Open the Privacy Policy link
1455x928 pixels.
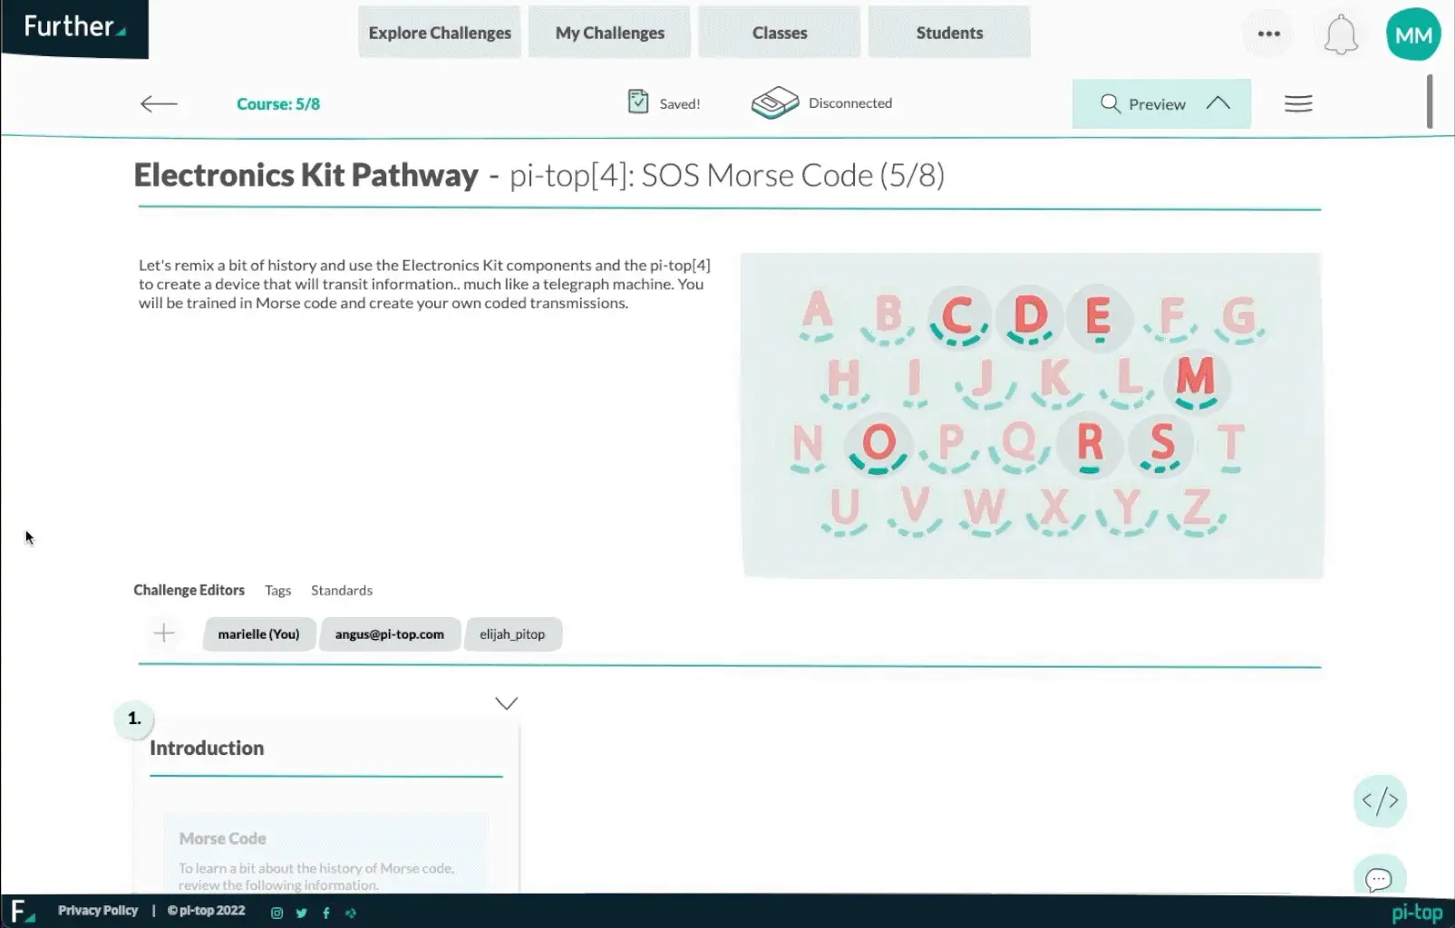97,910
